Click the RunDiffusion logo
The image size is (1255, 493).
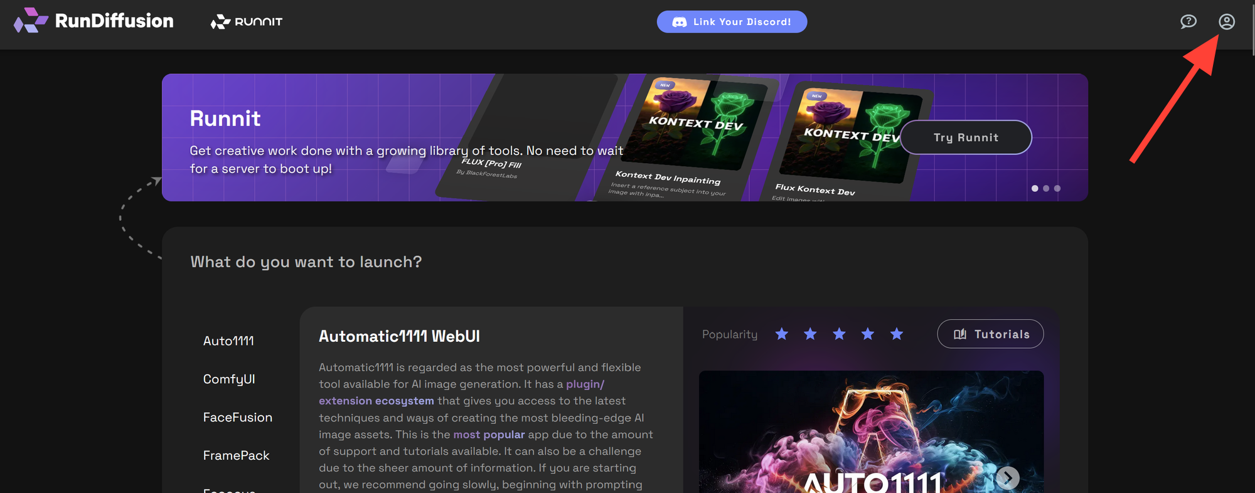click(93, 21)
